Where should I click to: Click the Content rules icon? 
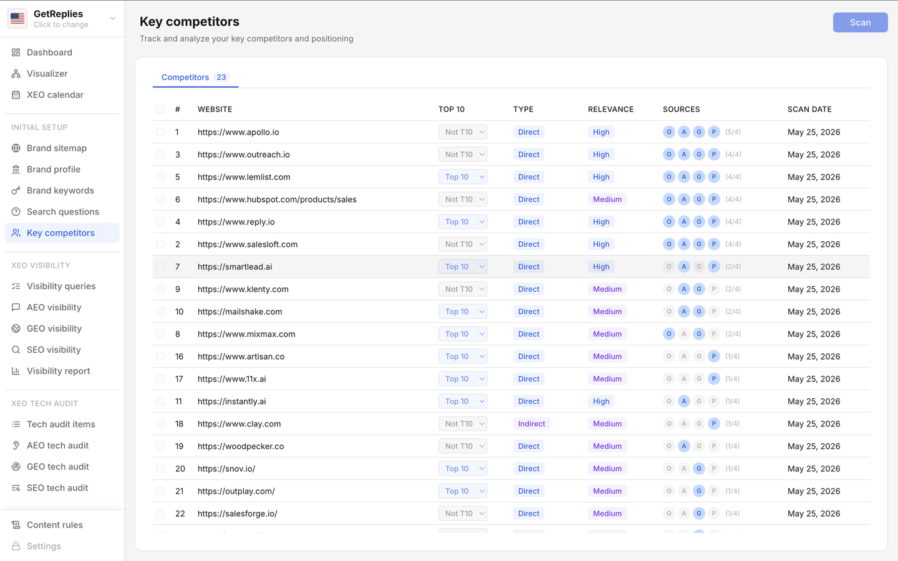pyautogui.click(x=16, y=525)
